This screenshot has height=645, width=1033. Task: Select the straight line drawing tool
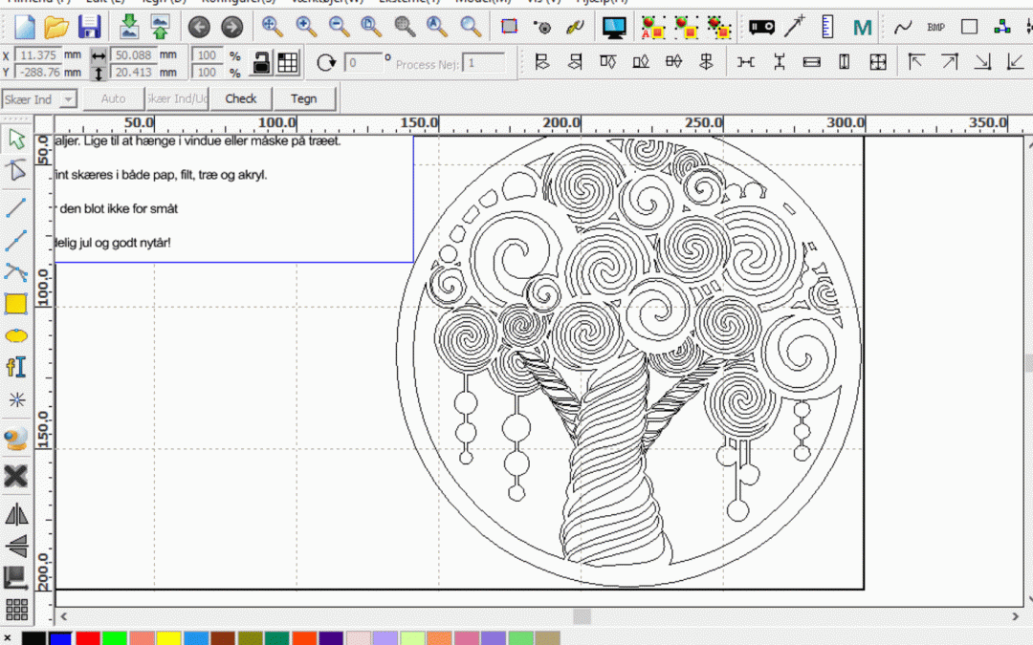16,206
